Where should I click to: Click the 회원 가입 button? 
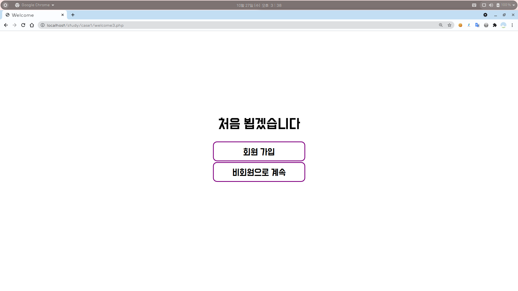(x=259, y=151)
